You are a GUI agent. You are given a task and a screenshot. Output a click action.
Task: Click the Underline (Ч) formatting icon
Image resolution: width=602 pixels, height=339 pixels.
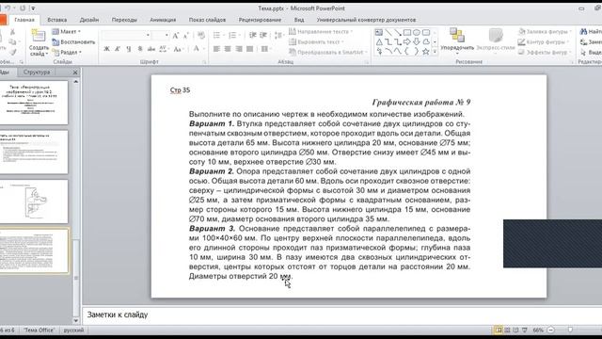click(129, 49)
